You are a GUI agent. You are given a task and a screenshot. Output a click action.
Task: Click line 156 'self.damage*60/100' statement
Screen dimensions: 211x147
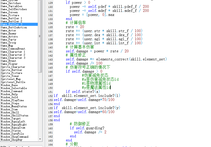pos(84,112)
